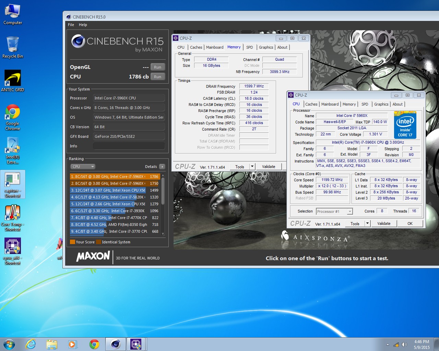Select ranking row AMD FX-8350 scoring 718
Viewport: 439px width, 351px height.
click(115, 225)
